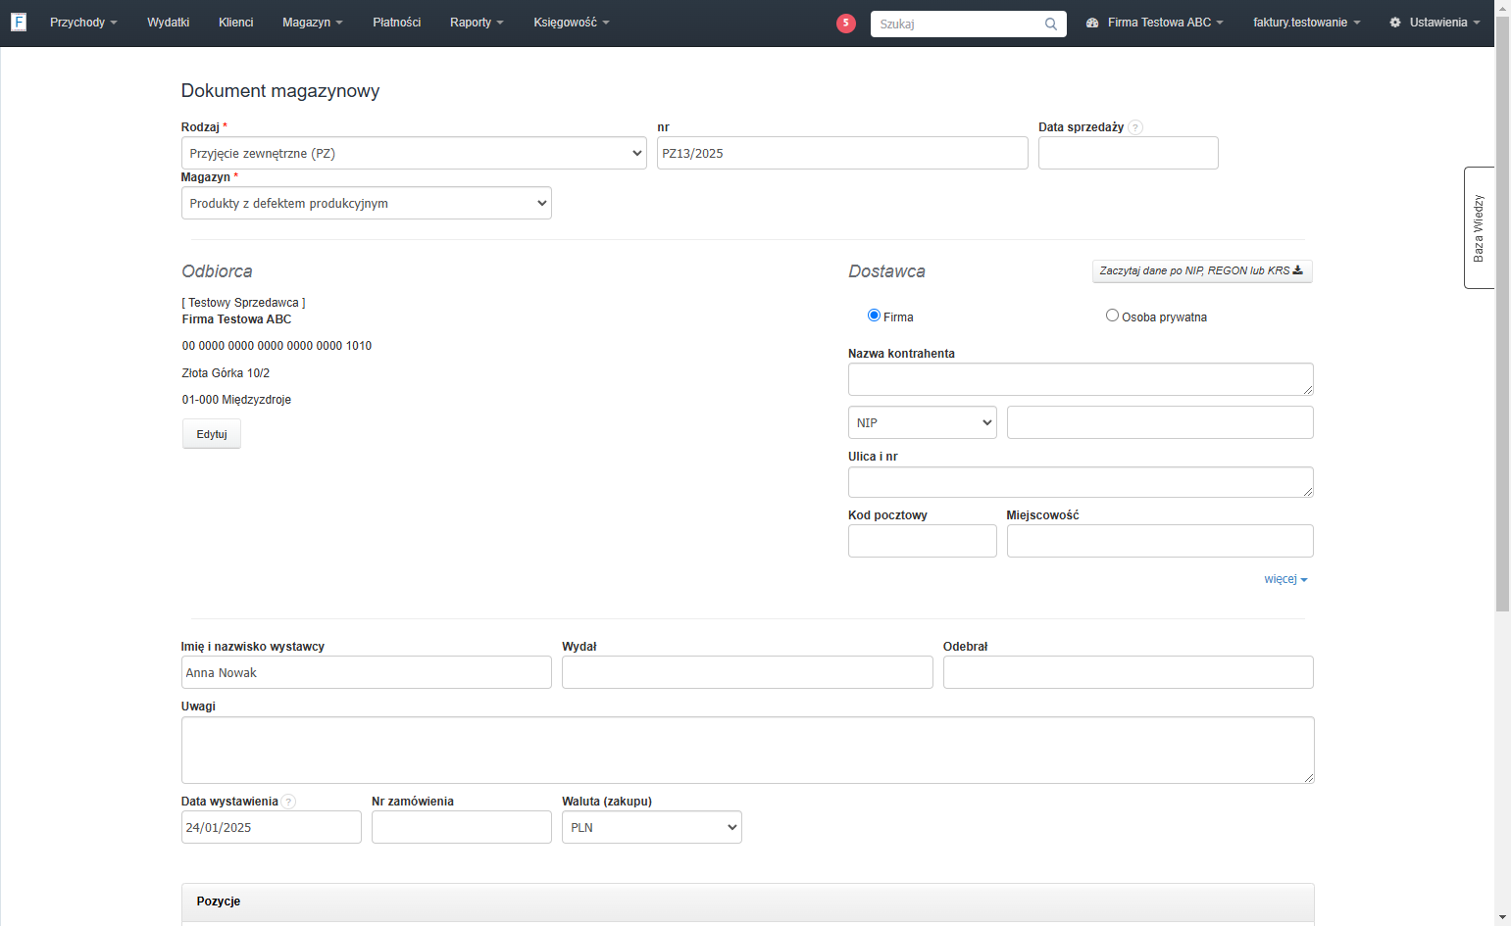Click the Kod pocztowy field
The image size is (1511, 926).
pos(923,541)
